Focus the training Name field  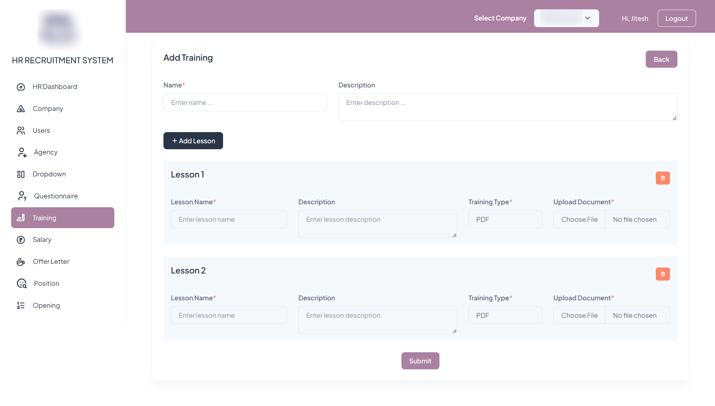click(245, 103)
